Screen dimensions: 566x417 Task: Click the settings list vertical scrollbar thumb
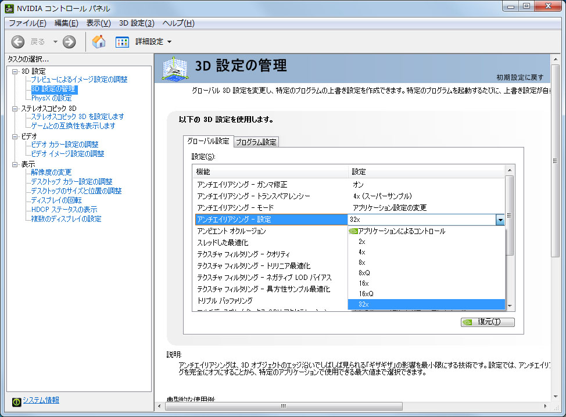(509, 215)
